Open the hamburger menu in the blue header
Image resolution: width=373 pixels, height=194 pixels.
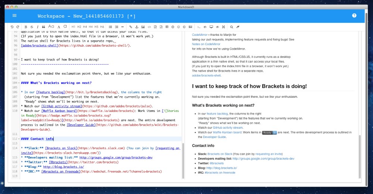pyautogui.click(x=15, y=15)
